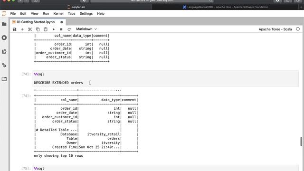Image resolution: width=304 pixels, height=171 pixels.
Task: Open the Edit menu
Action: [23, 14]
